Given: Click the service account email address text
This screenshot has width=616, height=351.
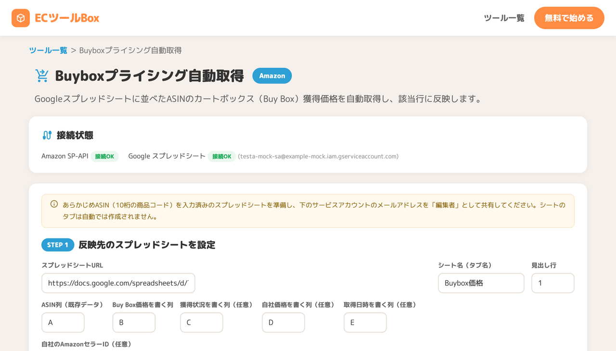Looking at the screenshot, I should pos(318,156).
